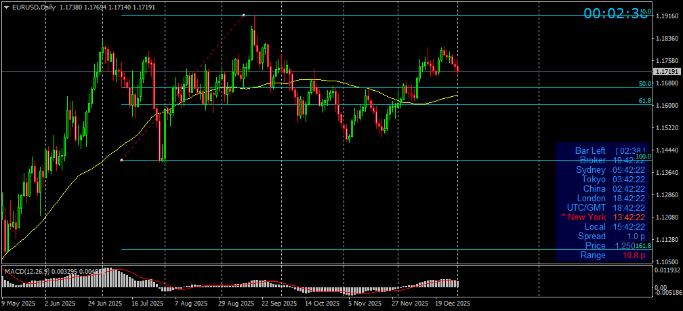Image resolution: width=683 pixels, height=311 pixels.
Task: Click the Bar Left row in info panel
Action: coord(610,150)
